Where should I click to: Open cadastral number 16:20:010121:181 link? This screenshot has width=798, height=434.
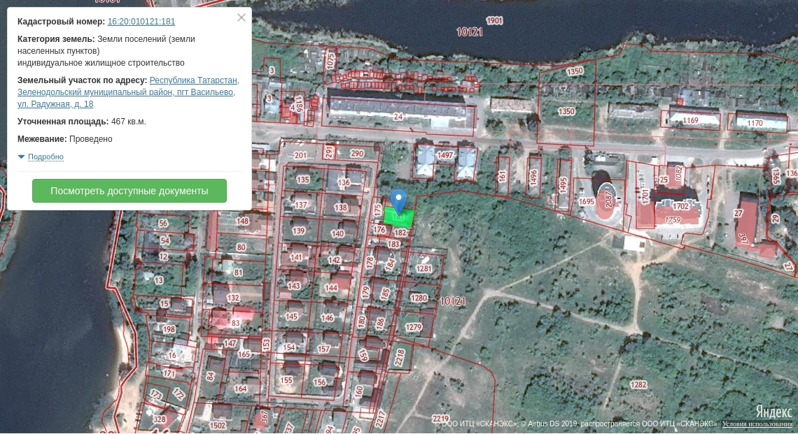tap(141, 22)
